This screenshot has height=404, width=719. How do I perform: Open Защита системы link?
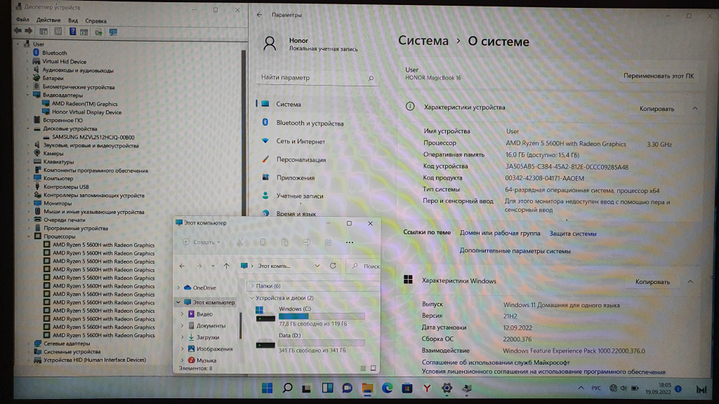click(573, 233)
